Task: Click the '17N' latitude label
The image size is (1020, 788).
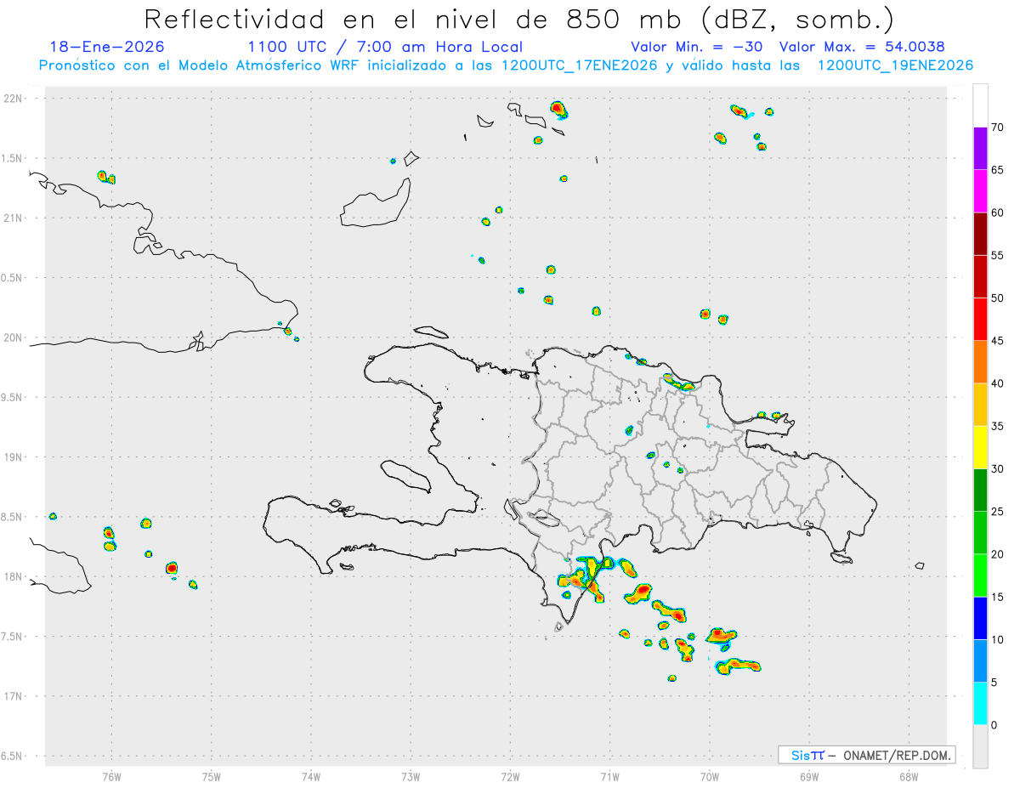Action: [14, 696]
